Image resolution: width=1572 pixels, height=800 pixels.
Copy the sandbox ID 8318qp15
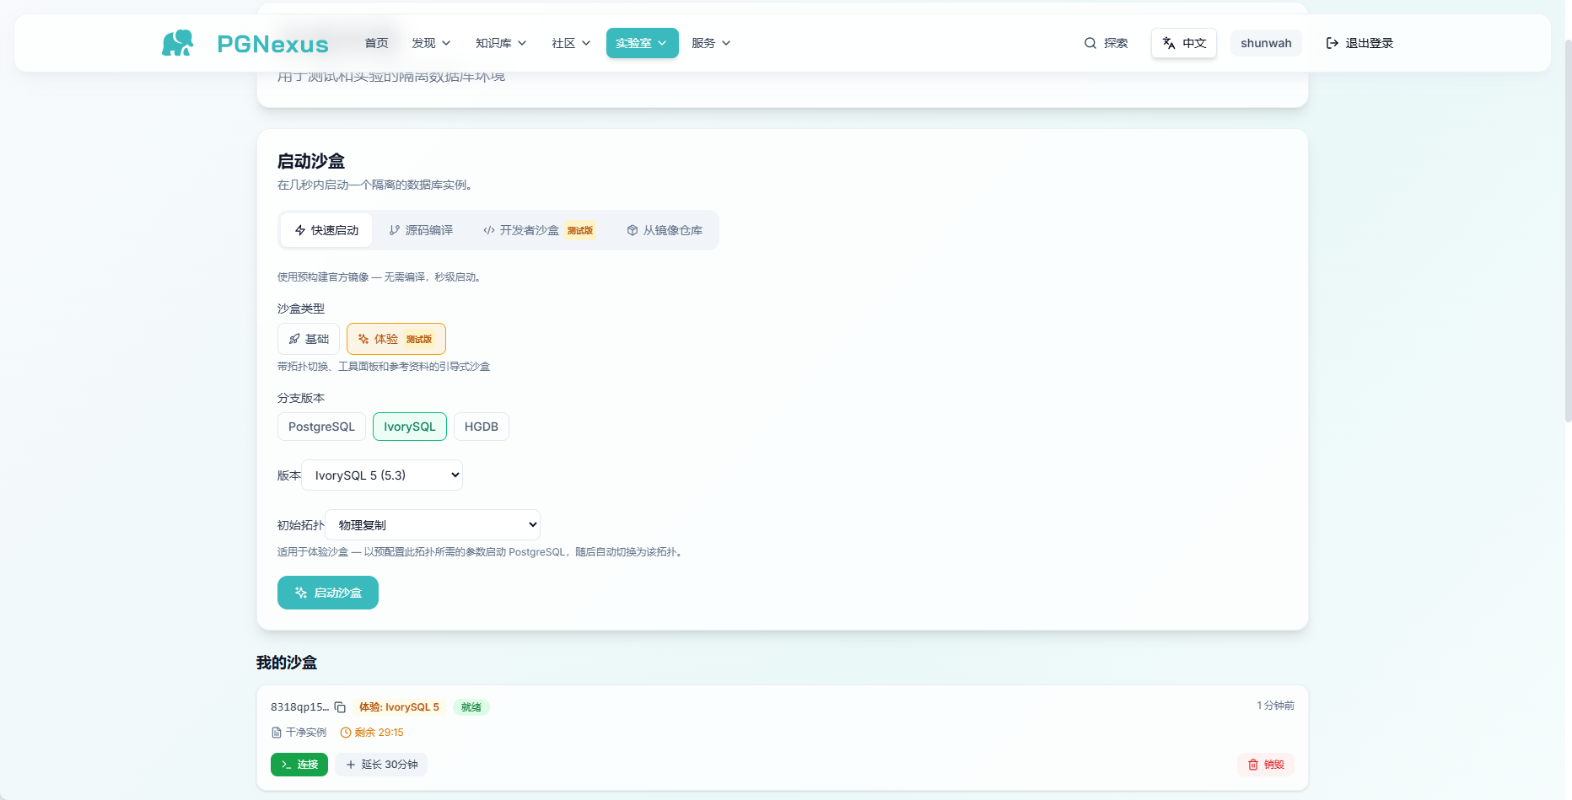tap(340, 707)
